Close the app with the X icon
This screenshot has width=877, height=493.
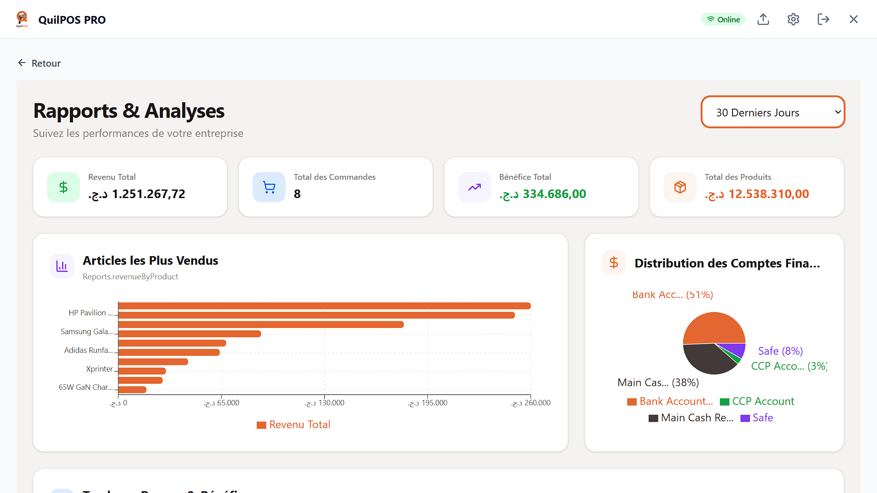coord(854,19)
